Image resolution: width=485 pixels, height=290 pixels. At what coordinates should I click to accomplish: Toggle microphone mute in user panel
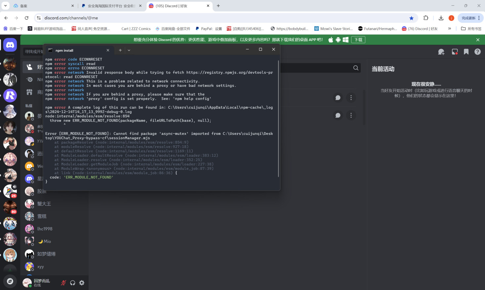click(x=63, y=283)
